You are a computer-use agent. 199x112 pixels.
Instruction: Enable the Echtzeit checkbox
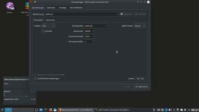point(43,31)
